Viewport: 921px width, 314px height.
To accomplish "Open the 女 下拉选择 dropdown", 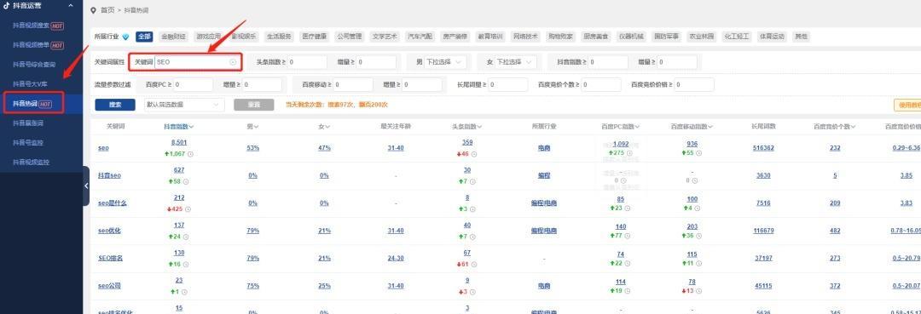I will coord(516,61).
